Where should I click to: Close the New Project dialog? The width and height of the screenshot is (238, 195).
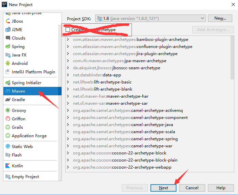pyautogui.click(x=233, y=4)
